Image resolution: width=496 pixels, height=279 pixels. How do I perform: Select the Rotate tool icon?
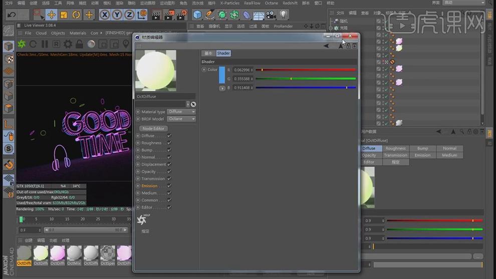point(76,15)
